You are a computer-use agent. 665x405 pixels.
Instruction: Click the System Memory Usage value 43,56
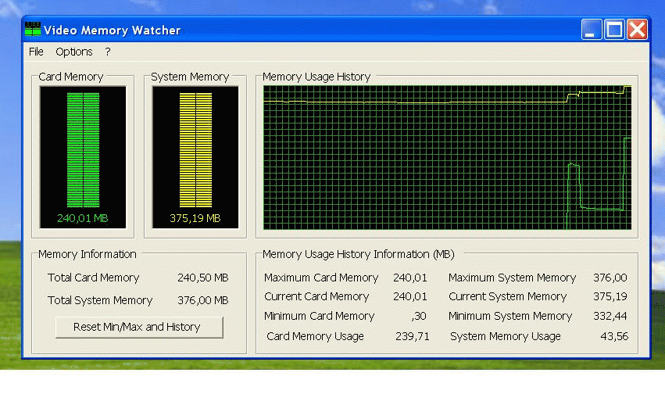tap(615, 336)
